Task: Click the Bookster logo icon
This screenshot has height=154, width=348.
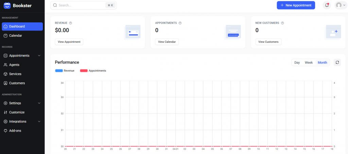Action: (x=7, y=5)
